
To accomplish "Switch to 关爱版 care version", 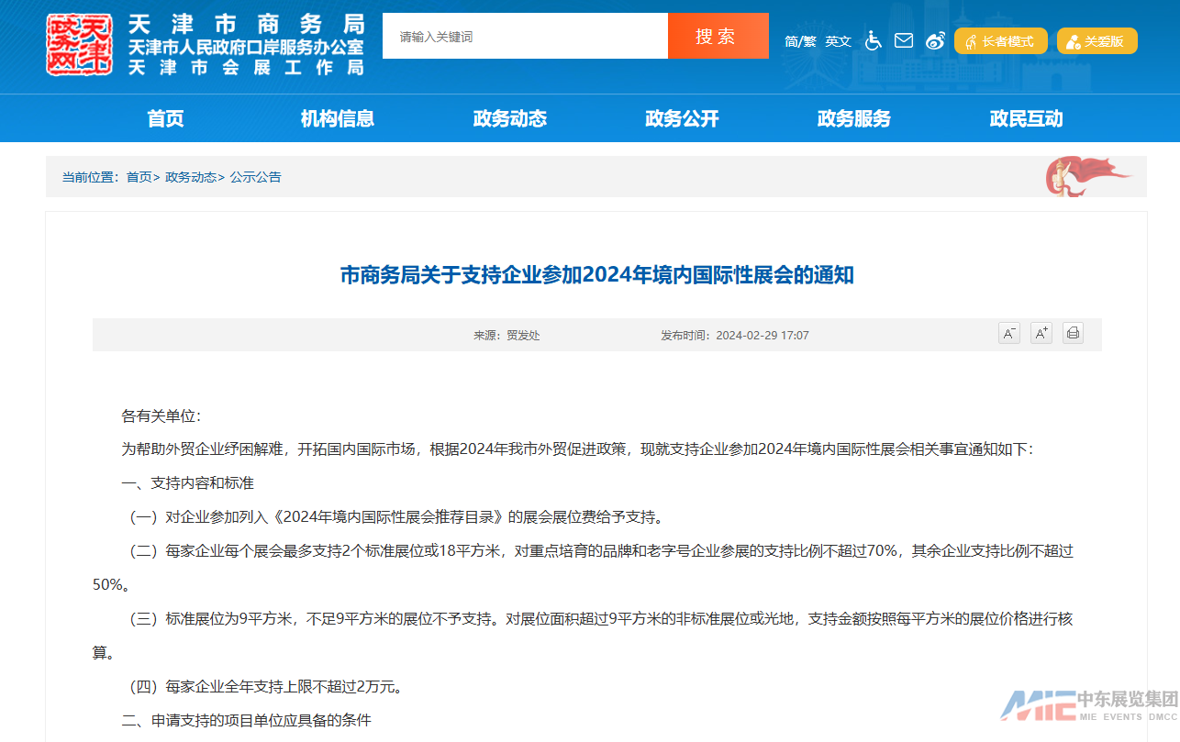I will pos(1097,41).
